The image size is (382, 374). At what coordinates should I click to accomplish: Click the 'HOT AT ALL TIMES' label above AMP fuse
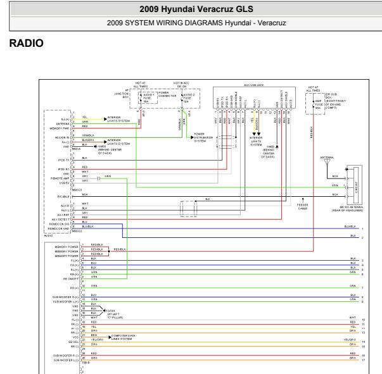pos(313,89)
